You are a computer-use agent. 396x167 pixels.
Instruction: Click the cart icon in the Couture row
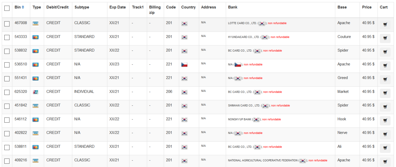[385, 38]
